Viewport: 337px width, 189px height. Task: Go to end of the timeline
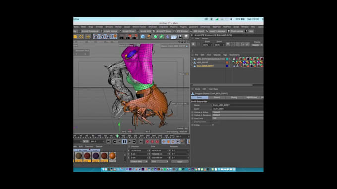pos(141,141)
